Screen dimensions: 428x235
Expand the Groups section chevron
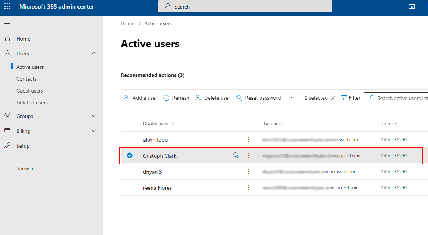[94, 116]
